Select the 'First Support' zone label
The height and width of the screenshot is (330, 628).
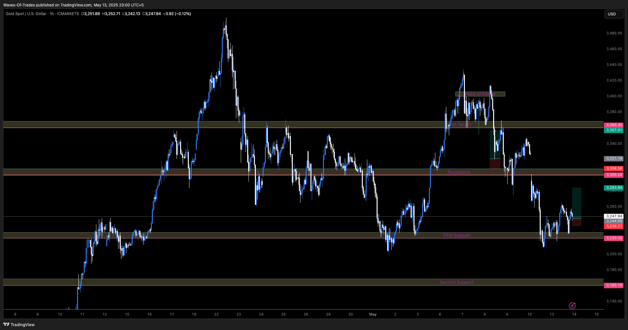(x=457, y=235)
